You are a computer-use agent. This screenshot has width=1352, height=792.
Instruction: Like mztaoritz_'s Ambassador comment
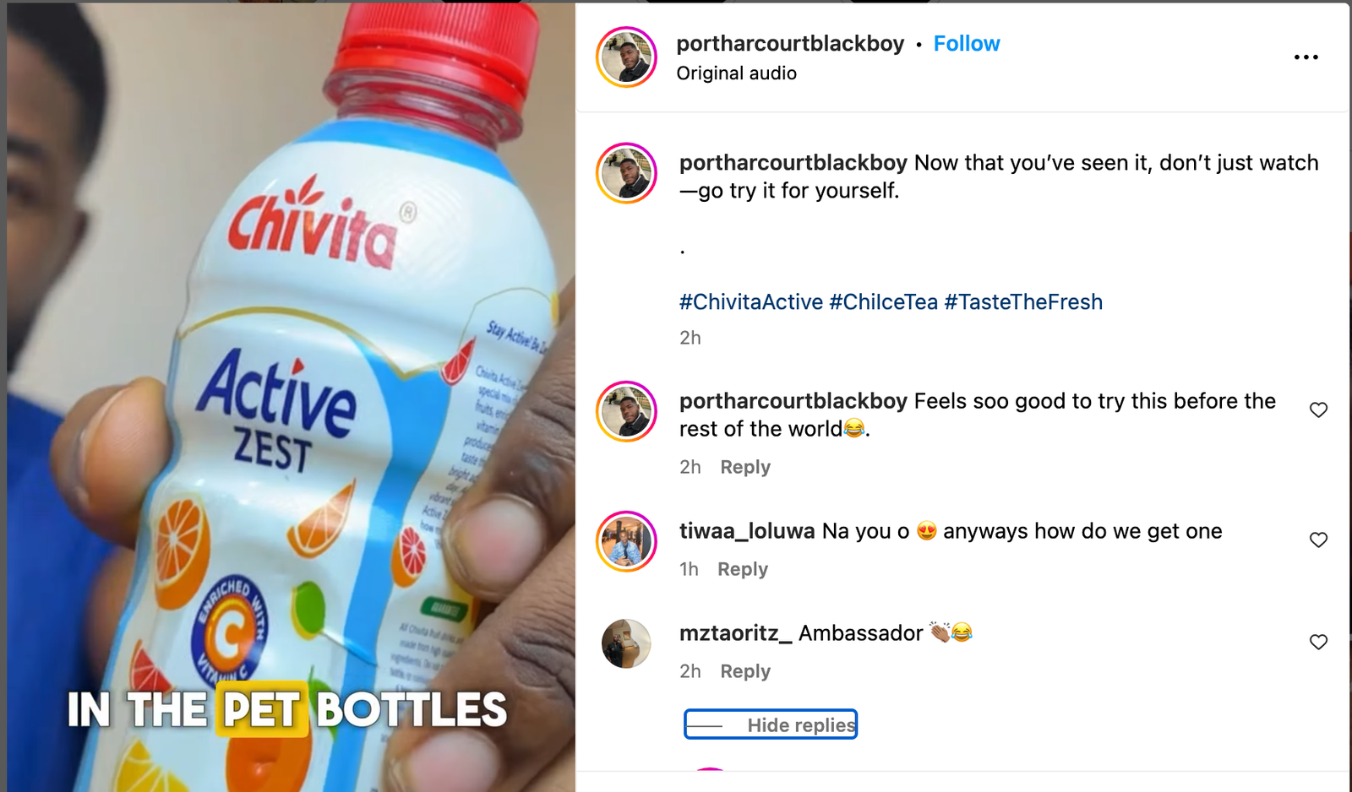(x=1318, y=643)
